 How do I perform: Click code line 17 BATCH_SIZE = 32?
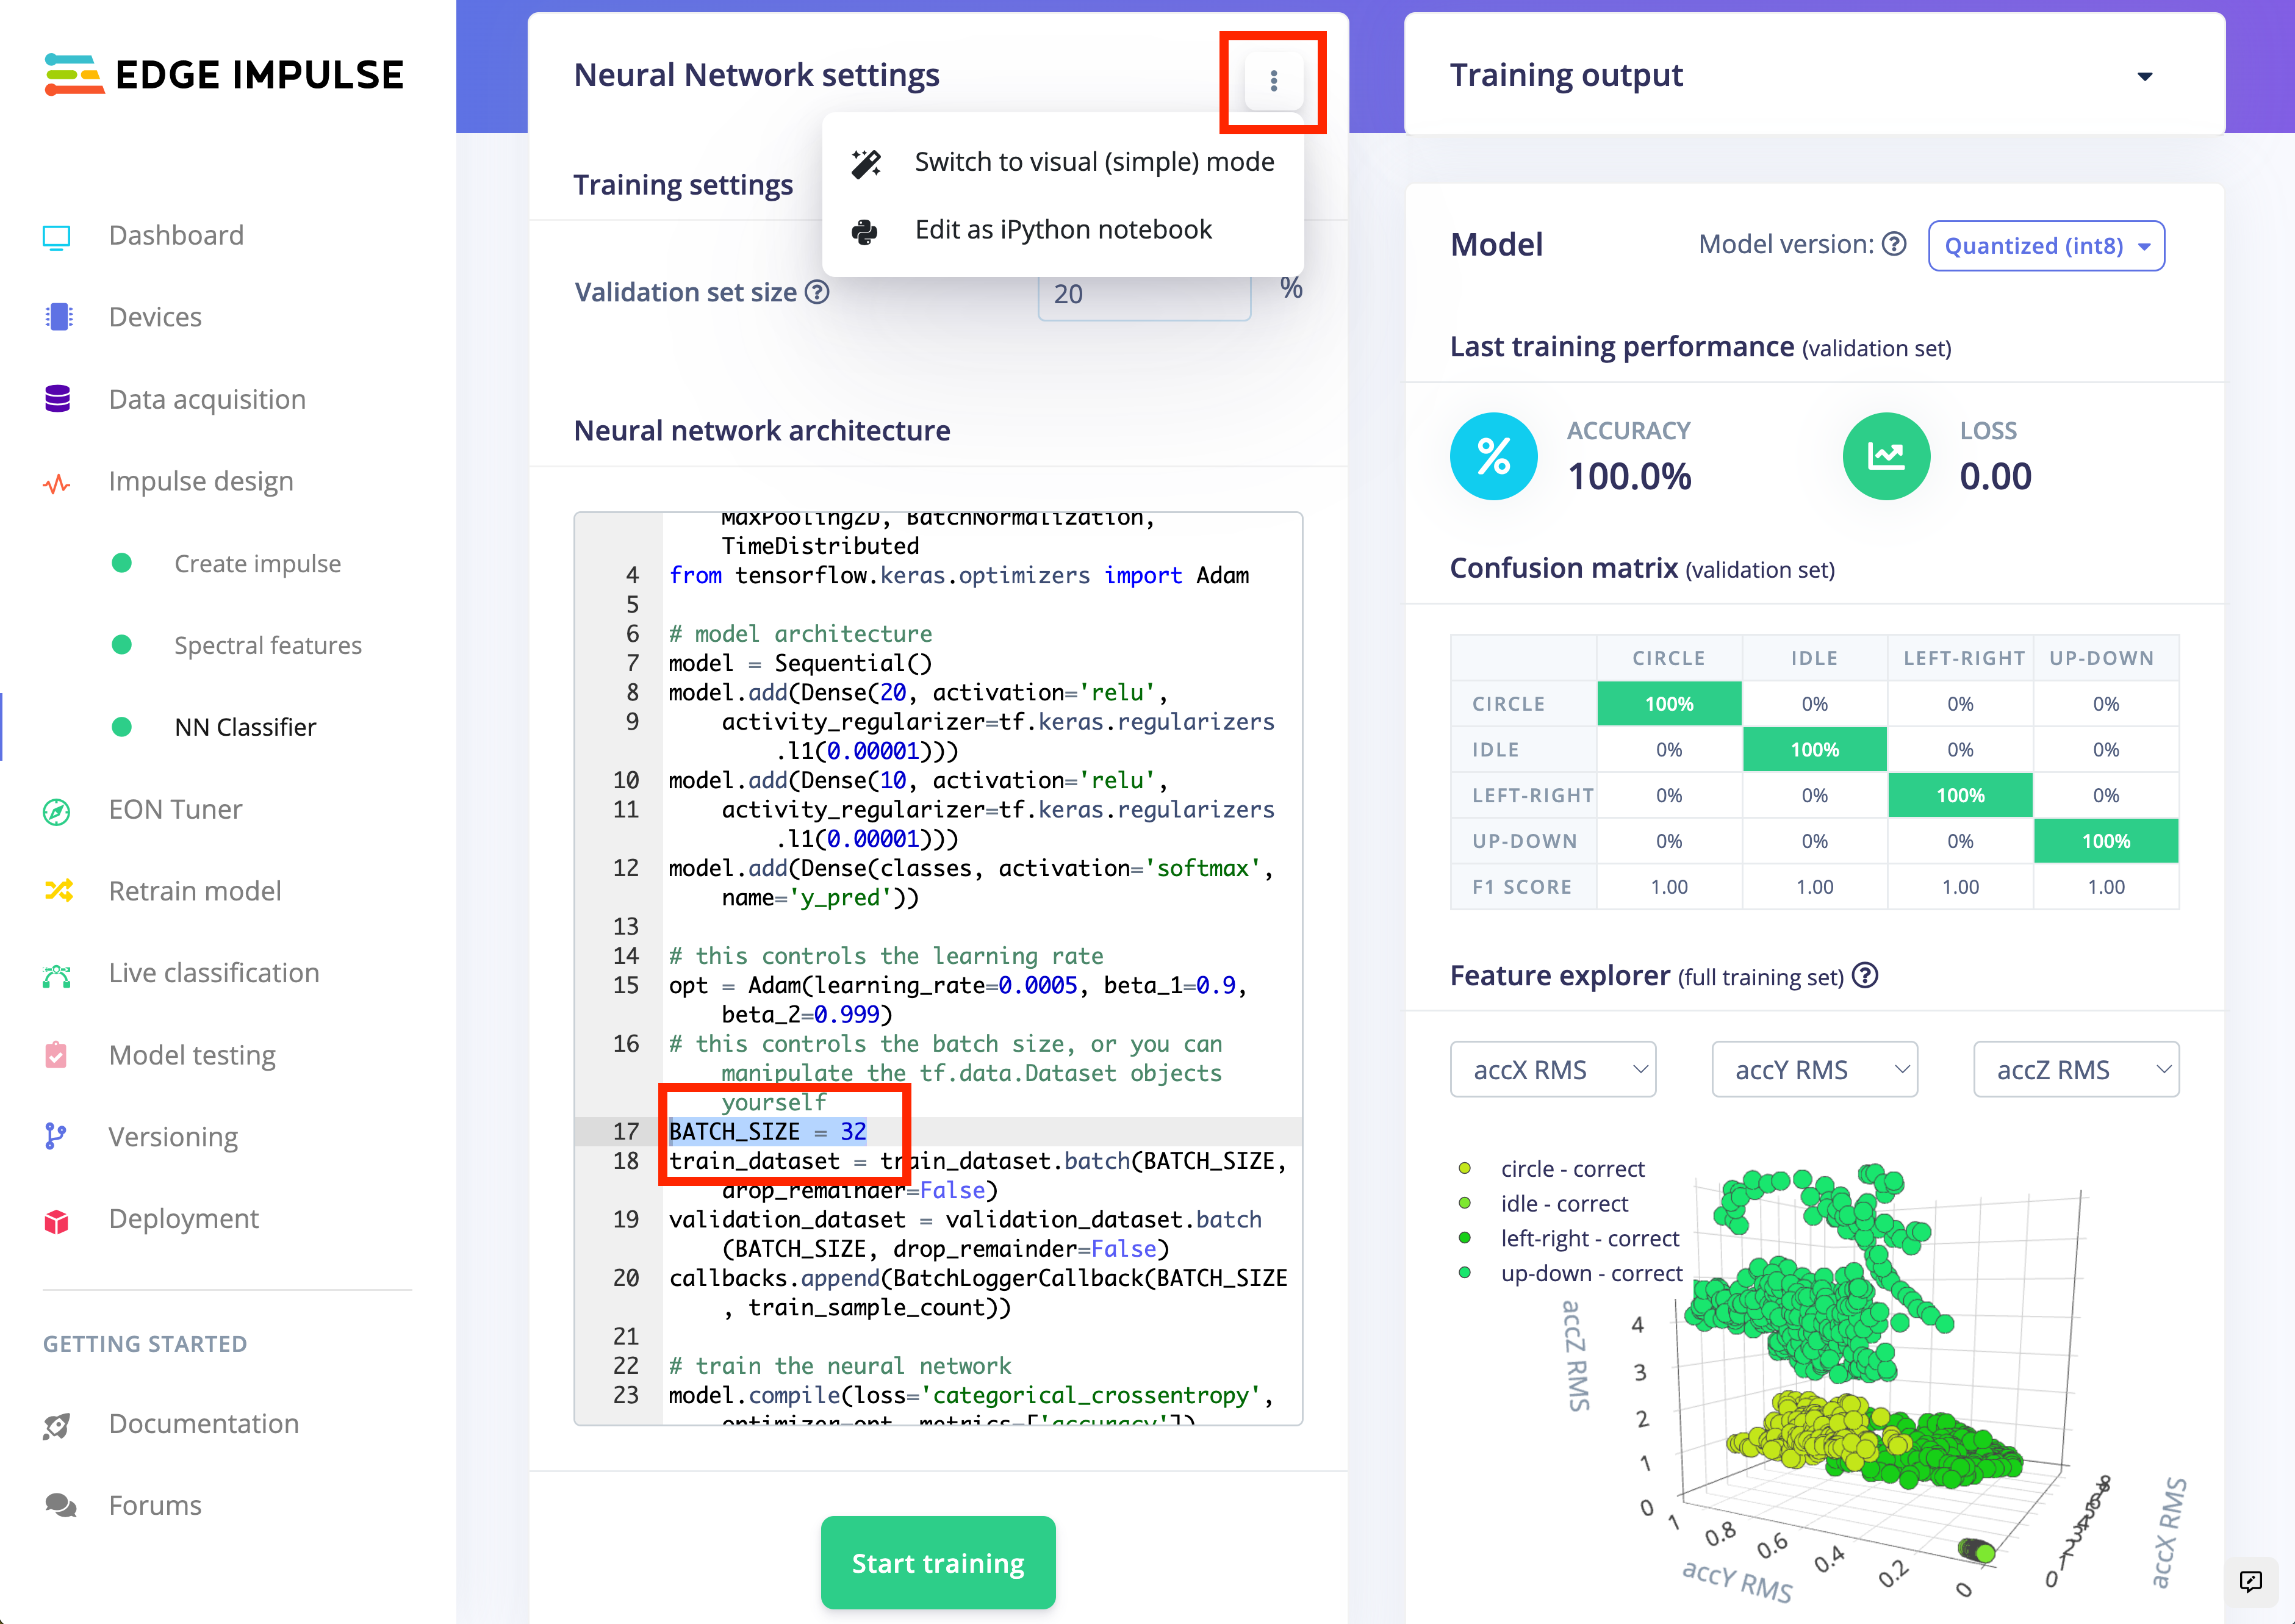[x=767, y=1131]
